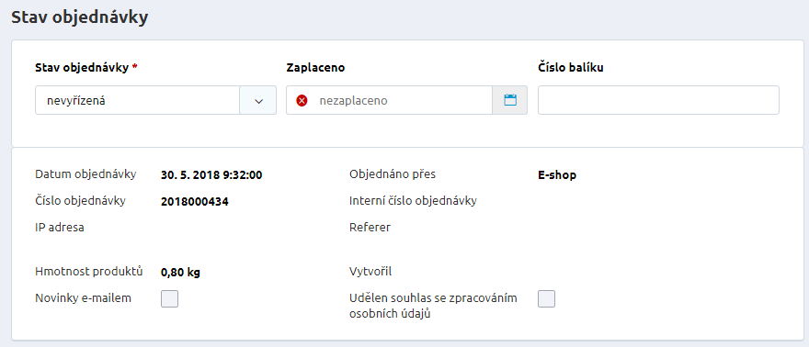Viewport: 809px width, 347px height.
Task: Tick the Udělen souhlas se zpracováním checkbox
Action: pyautogui.click(x=546, y=298)
